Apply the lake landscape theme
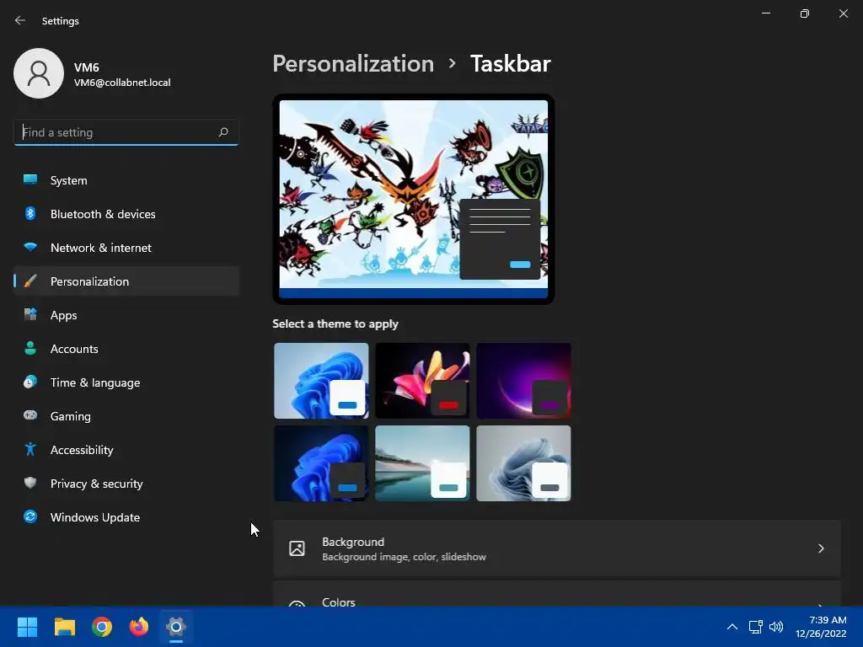Image resolution: width=863 pixels, height=647 pixels. pyautogui.click(x=422, y=463)
